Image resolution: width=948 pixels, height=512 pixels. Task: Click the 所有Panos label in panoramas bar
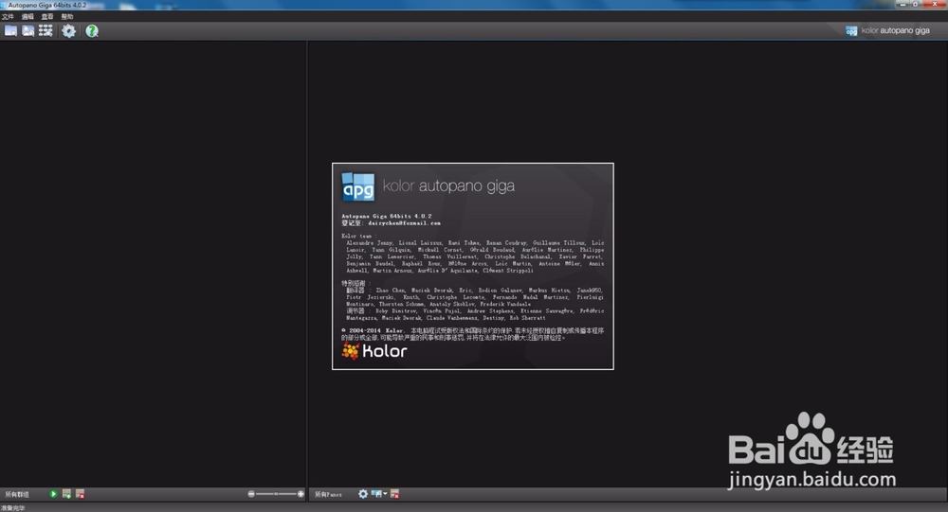[x=328, y=494]
